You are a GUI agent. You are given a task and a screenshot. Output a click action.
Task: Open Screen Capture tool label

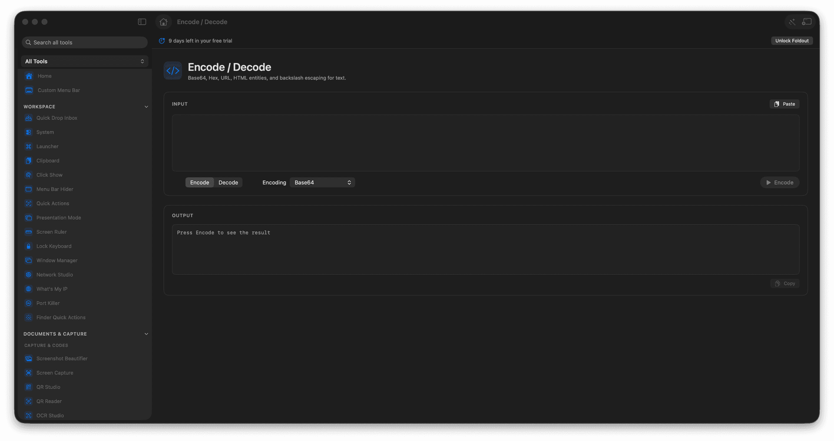click(x=55, y=373)
